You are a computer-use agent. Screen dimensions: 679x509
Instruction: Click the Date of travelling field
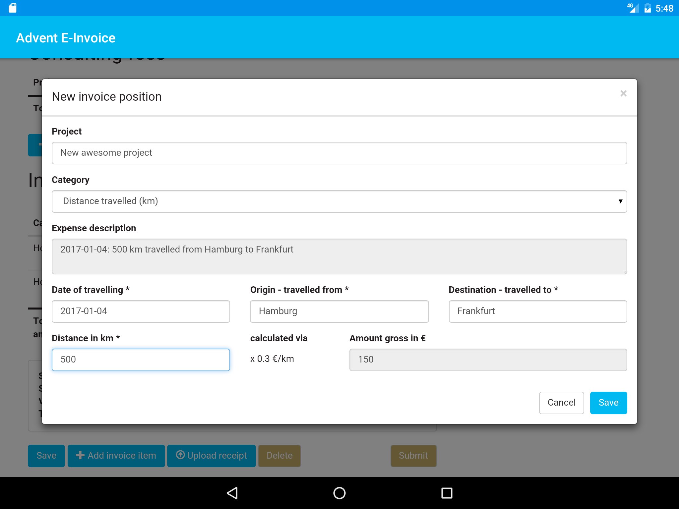click(141, 311)
